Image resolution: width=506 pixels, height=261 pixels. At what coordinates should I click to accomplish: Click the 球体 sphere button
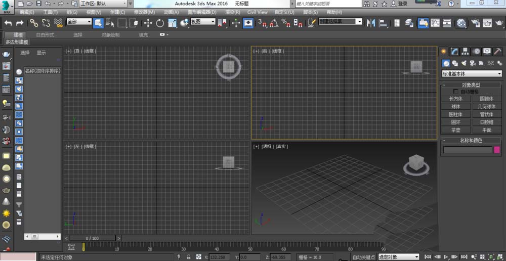click(456, 106)
